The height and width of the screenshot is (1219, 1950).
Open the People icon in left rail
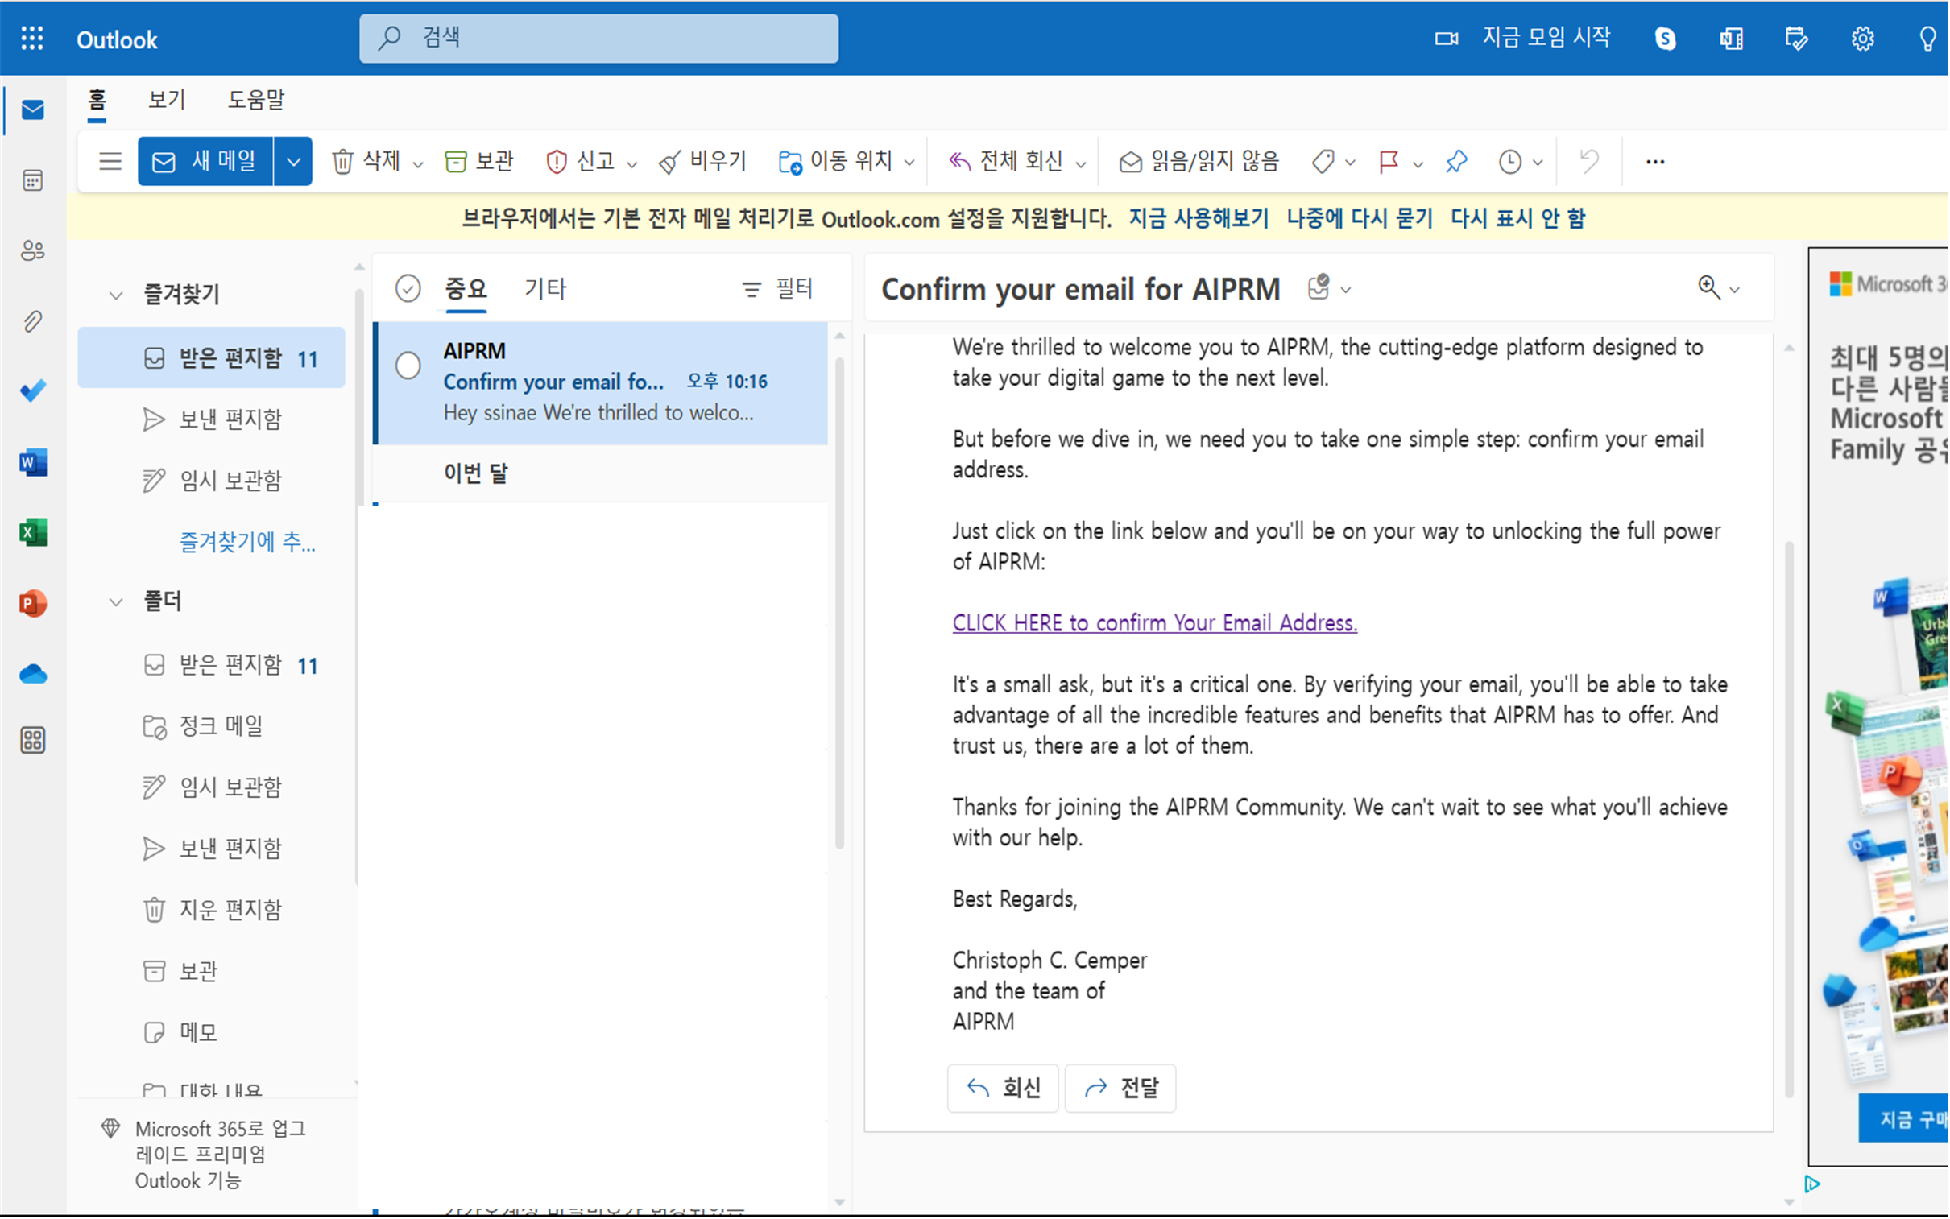[32, 250]
